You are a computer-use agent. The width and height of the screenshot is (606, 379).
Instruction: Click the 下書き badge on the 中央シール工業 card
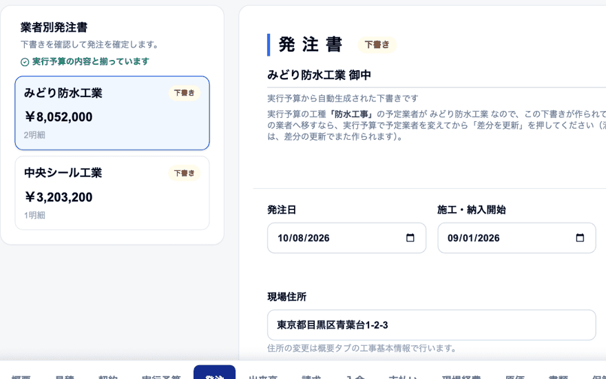coord(185,173)
